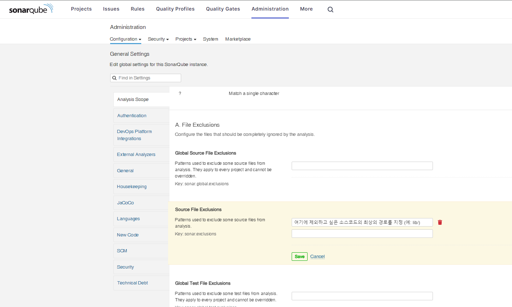
Task: Open Security category in settings sidebar
Action: point(141,267)
